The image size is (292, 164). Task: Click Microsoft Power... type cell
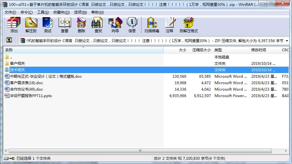pos(230,96)
